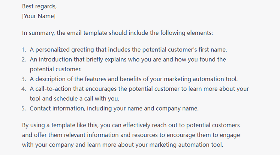Click the list number "3." marker
The height and width of the screenshot is (155, 280).
click(x=24, y=79)
